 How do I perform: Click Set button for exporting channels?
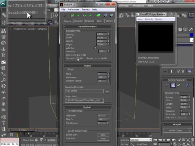point(107,92)
